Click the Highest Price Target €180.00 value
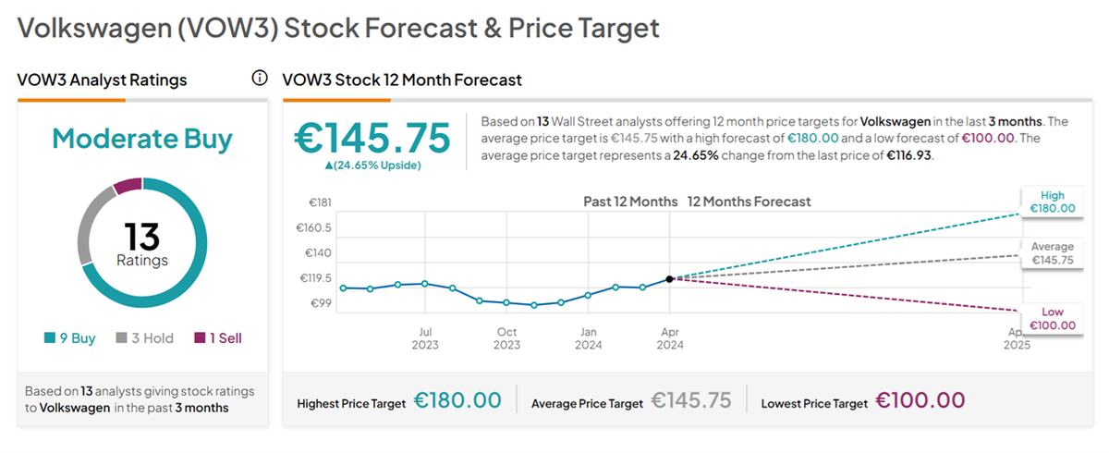 point(457,400)
